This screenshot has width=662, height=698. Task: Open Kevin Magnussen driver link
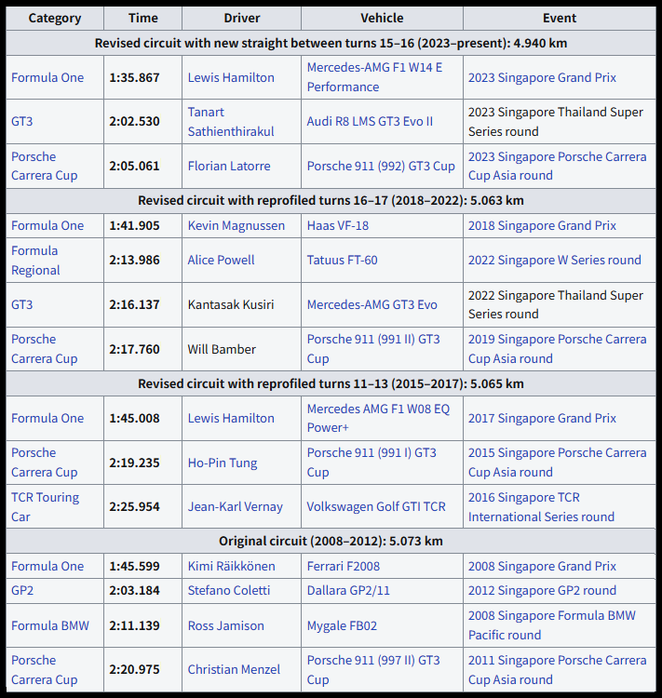pos(236,225)
